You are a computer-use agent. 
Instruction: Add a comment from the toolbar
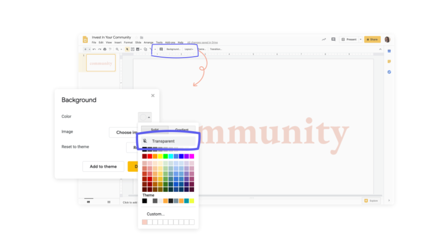161,49
